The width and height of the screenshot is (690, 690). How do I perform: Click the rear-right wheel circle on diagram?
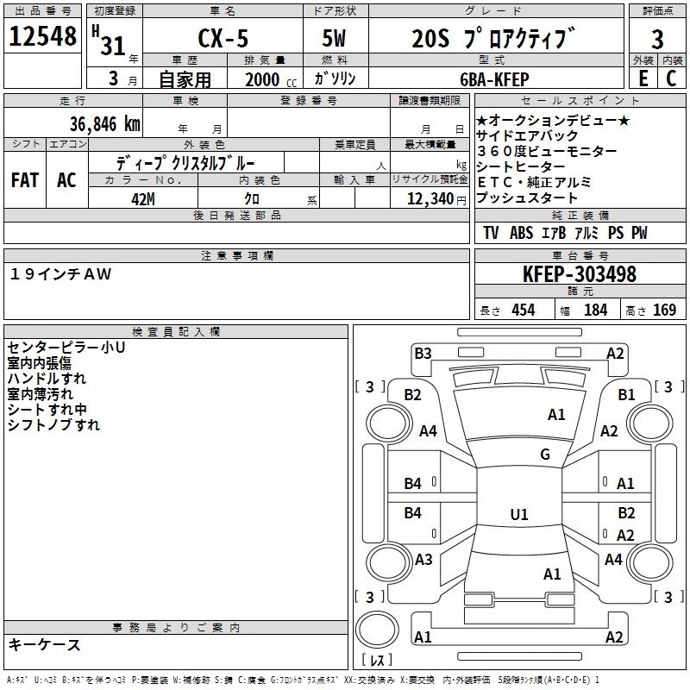[650, 563]
